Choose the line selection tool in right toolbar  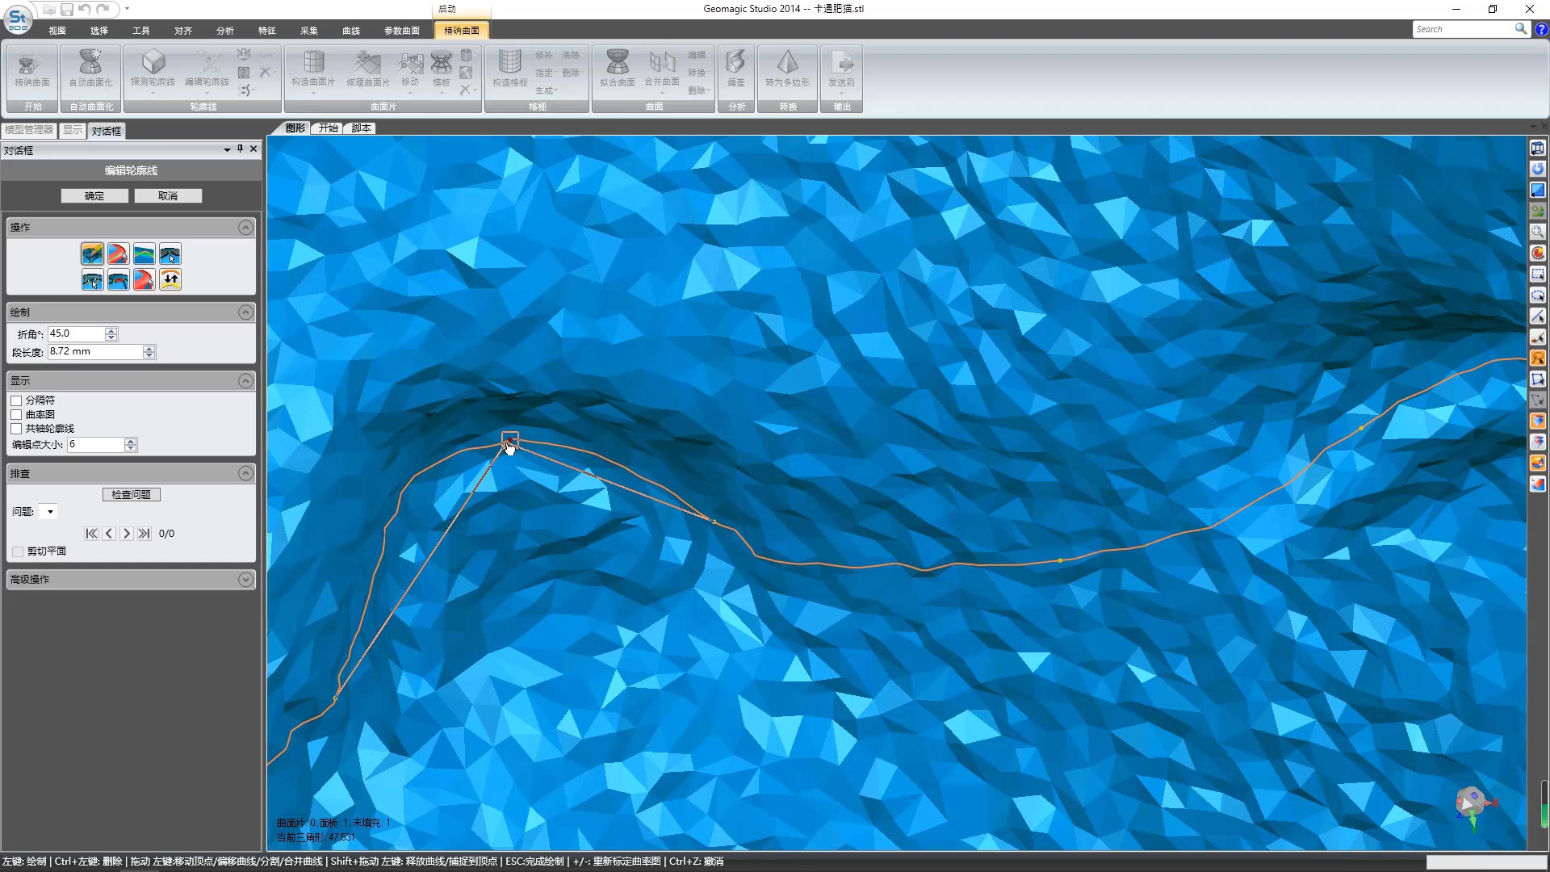1538,317
